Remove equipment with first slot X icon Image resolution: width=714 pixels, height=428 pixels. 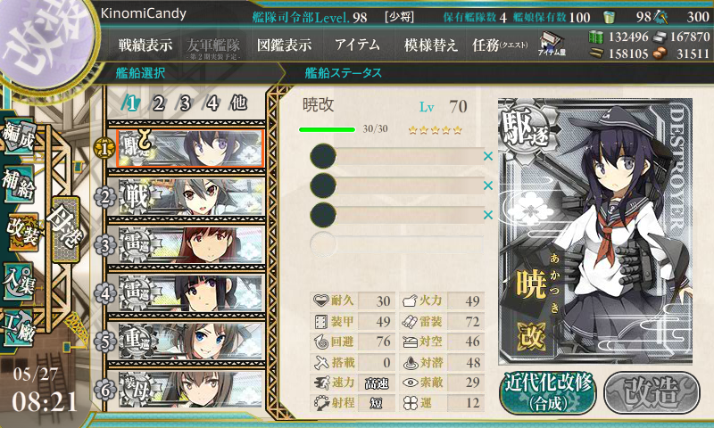point(487,156)
